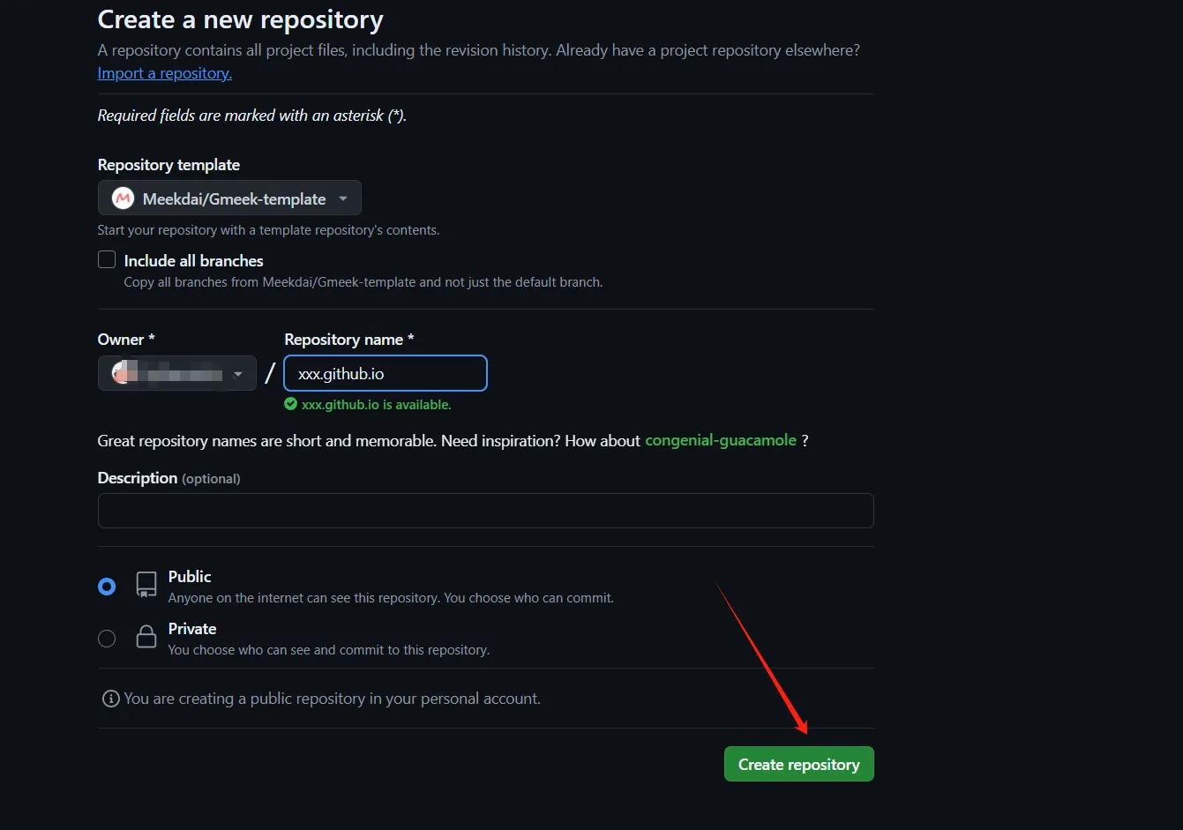The height and width of the screenshot is (830, 1183).
Task: Focus the Repository name text field
Action: pos(386,373)
